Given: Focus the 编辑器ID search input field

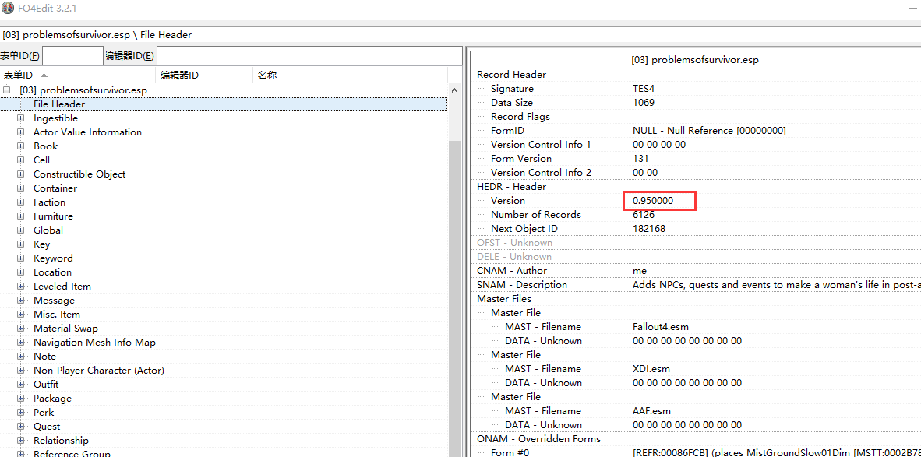Looking at the screenshot, I should pos(309,56).
